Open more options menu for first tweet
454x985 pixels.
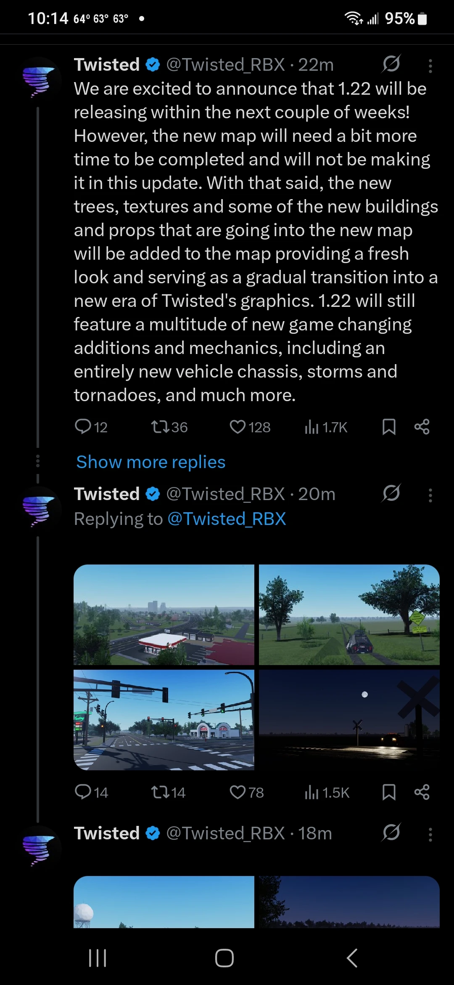[x=430, y=66]
